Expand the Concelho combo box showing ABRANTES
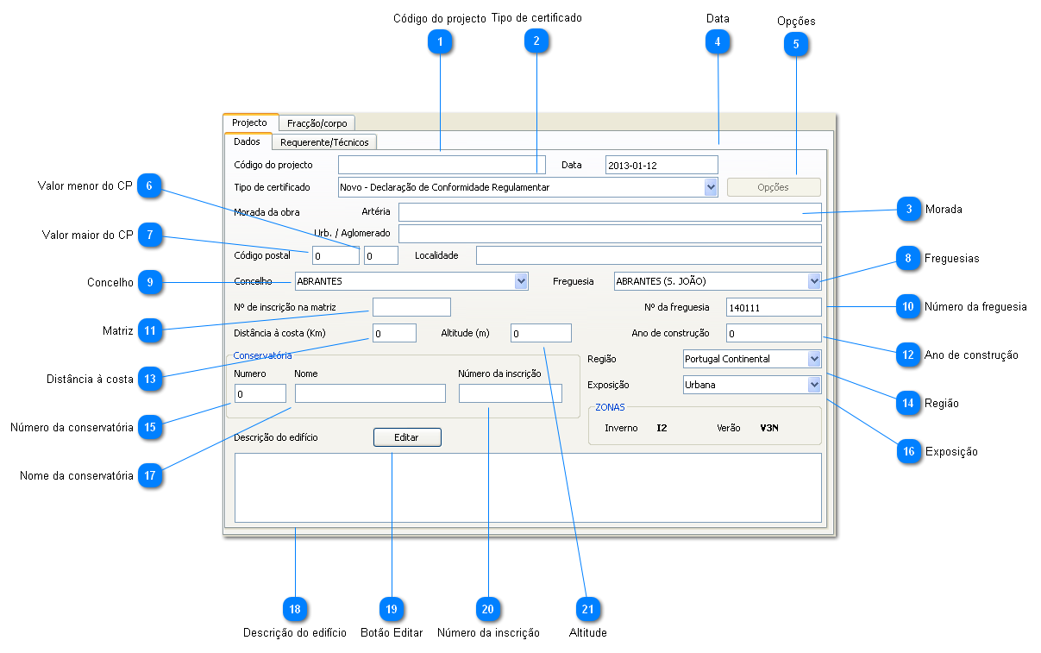 click(x=521, y=281)
